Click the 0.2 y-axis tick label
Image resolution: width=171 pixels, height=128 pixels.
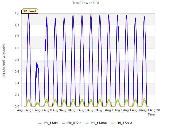pyautogui.click(x=17, y=95)
